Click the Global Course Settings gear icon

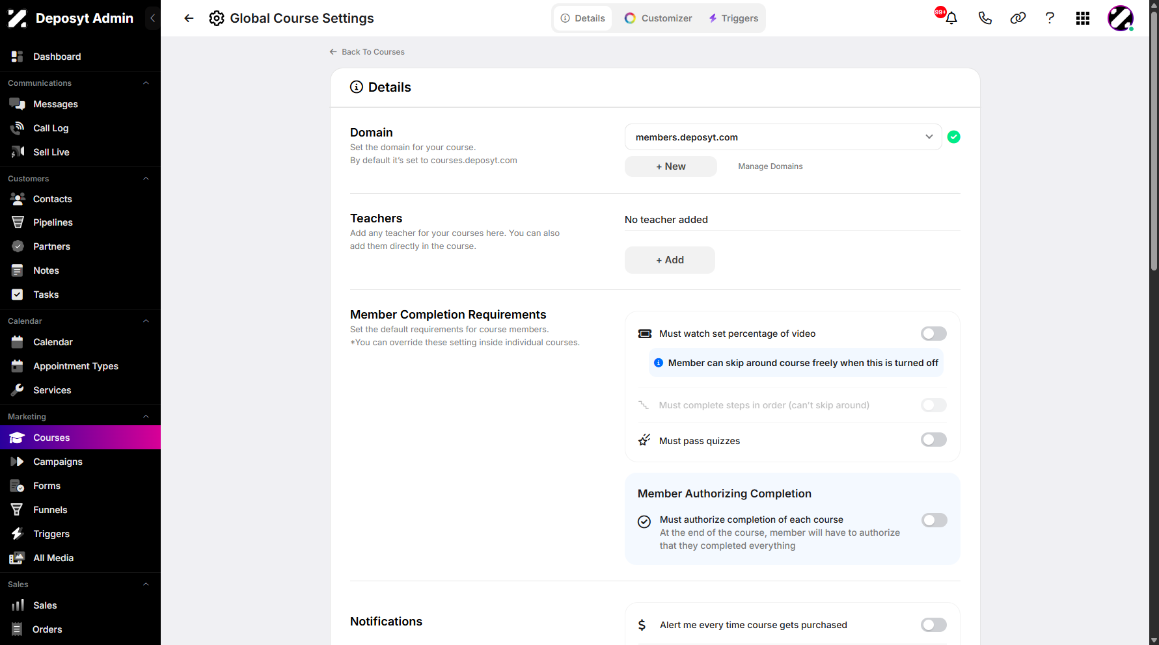pyautogui.click(x=217, y=18)
